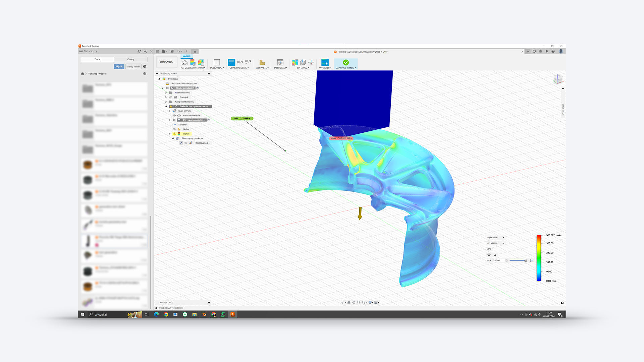Switch to the Osoby tab
This screenshot has height=362, width=644.
coord(130,59)
